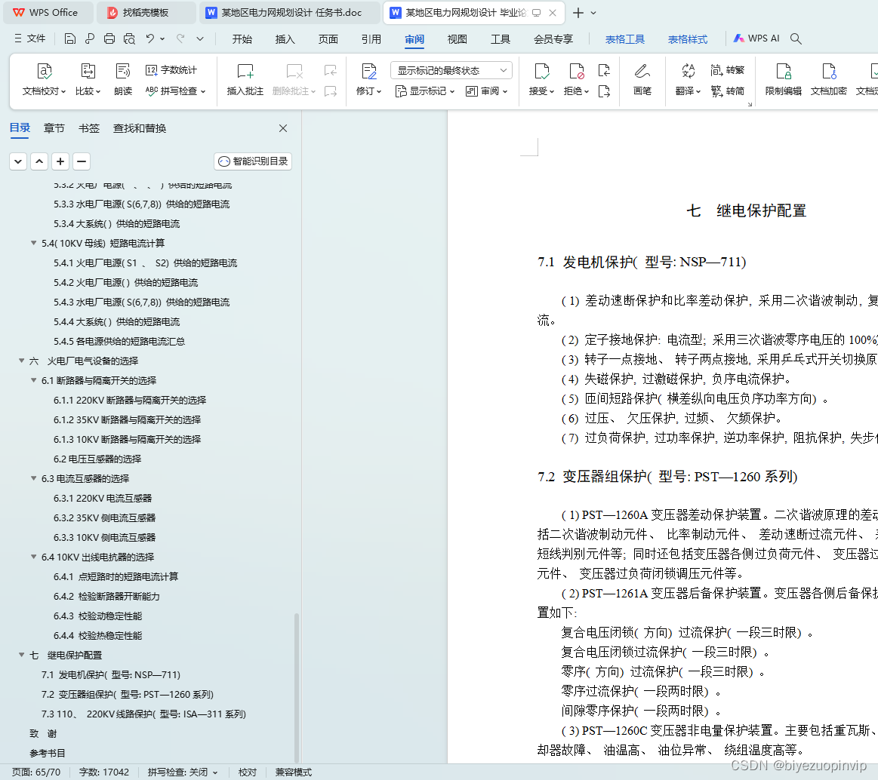Click up-arrow previous-heading button in outline pane
The image size is (878, 780).
click(x=39, y=161)
